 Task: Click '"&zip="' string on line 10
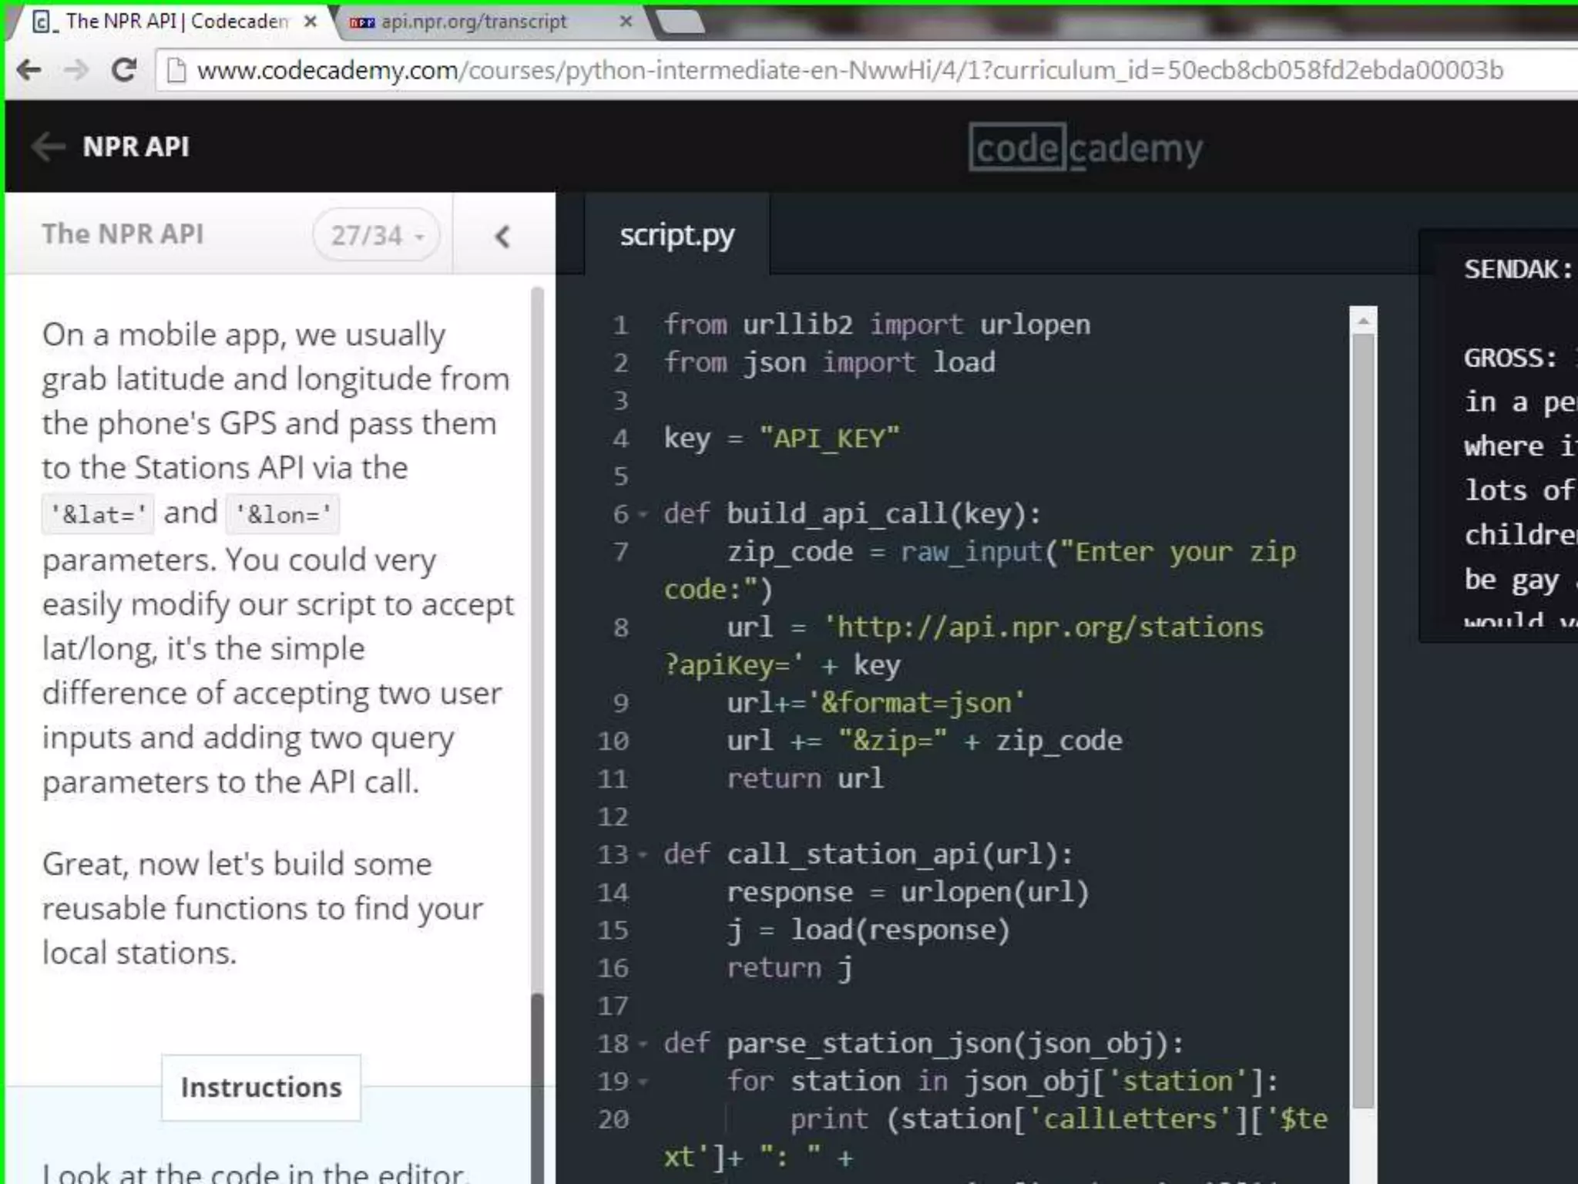click(892, 740)
